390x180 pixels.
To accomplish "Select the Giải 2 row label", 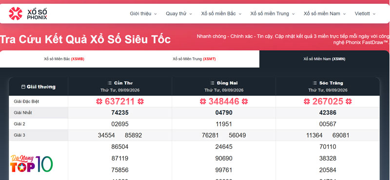I will click(x=19, y=124).
